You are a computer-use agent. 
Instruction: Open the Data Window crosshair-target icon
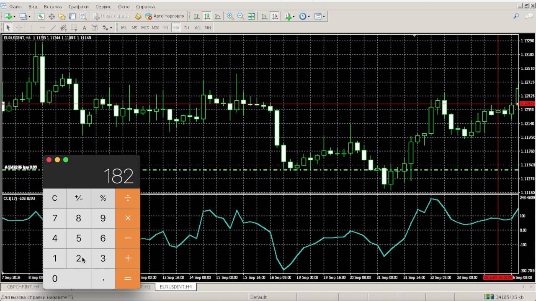(x=52, y=16)
